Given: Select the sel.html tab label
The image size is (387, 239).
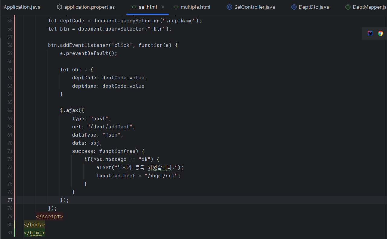Looking at the screenshot, I should 148,7.
